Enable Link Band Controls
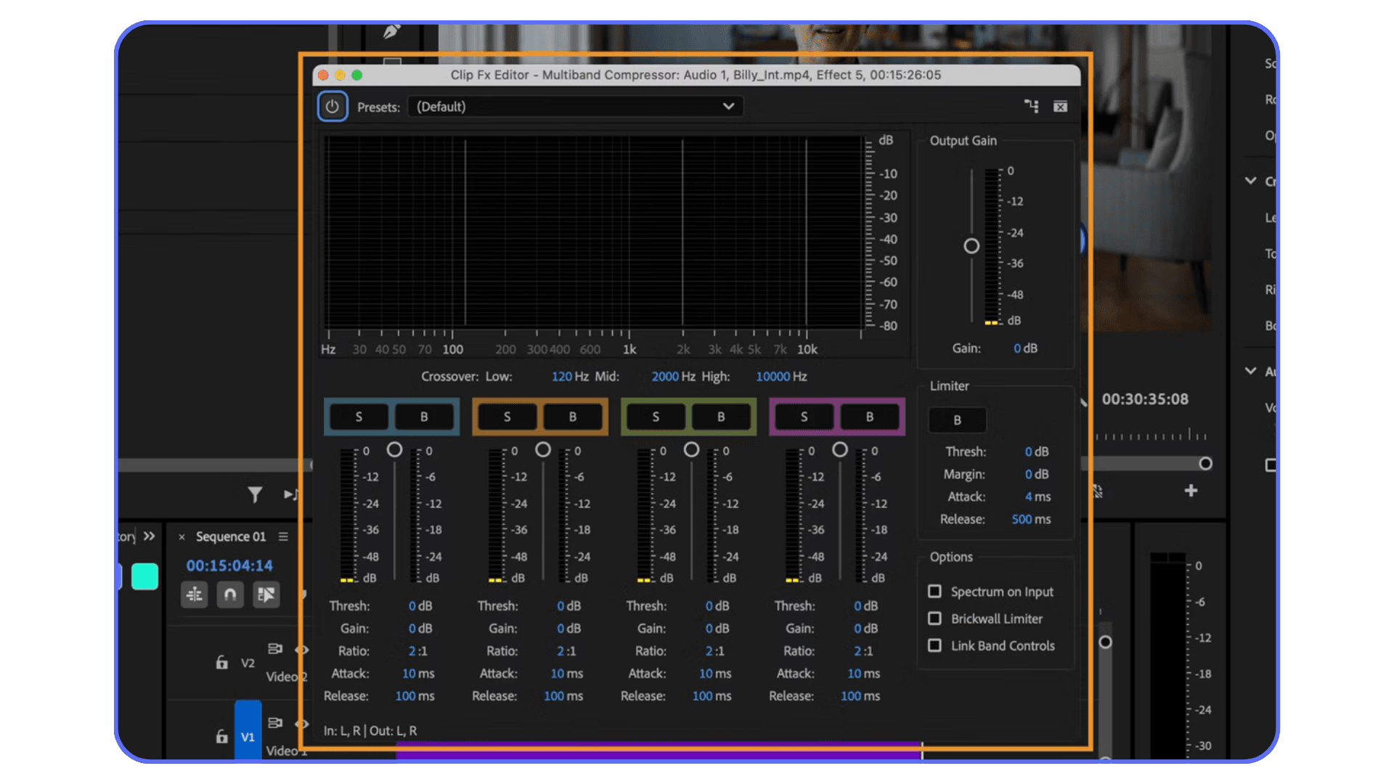 935,645
